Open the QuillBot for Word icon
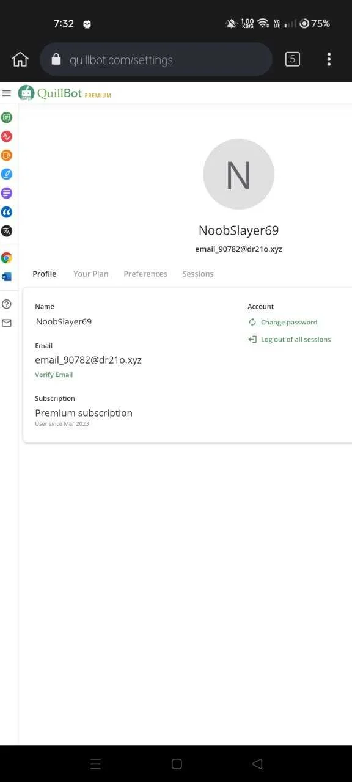 point(7,277)
